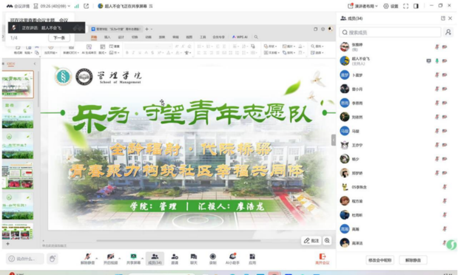458x275 pixels.
Task: Click the green microphone icon of 超人不会飞
Action: coord(437,61)
